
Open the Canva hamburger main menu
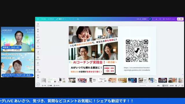(38, 19)
